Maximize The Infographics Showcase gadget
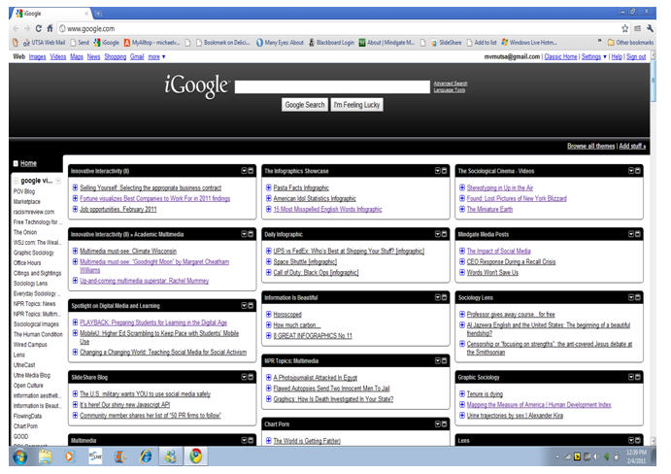671x474 pixels. pyautogui.click(x=444, y=171)
